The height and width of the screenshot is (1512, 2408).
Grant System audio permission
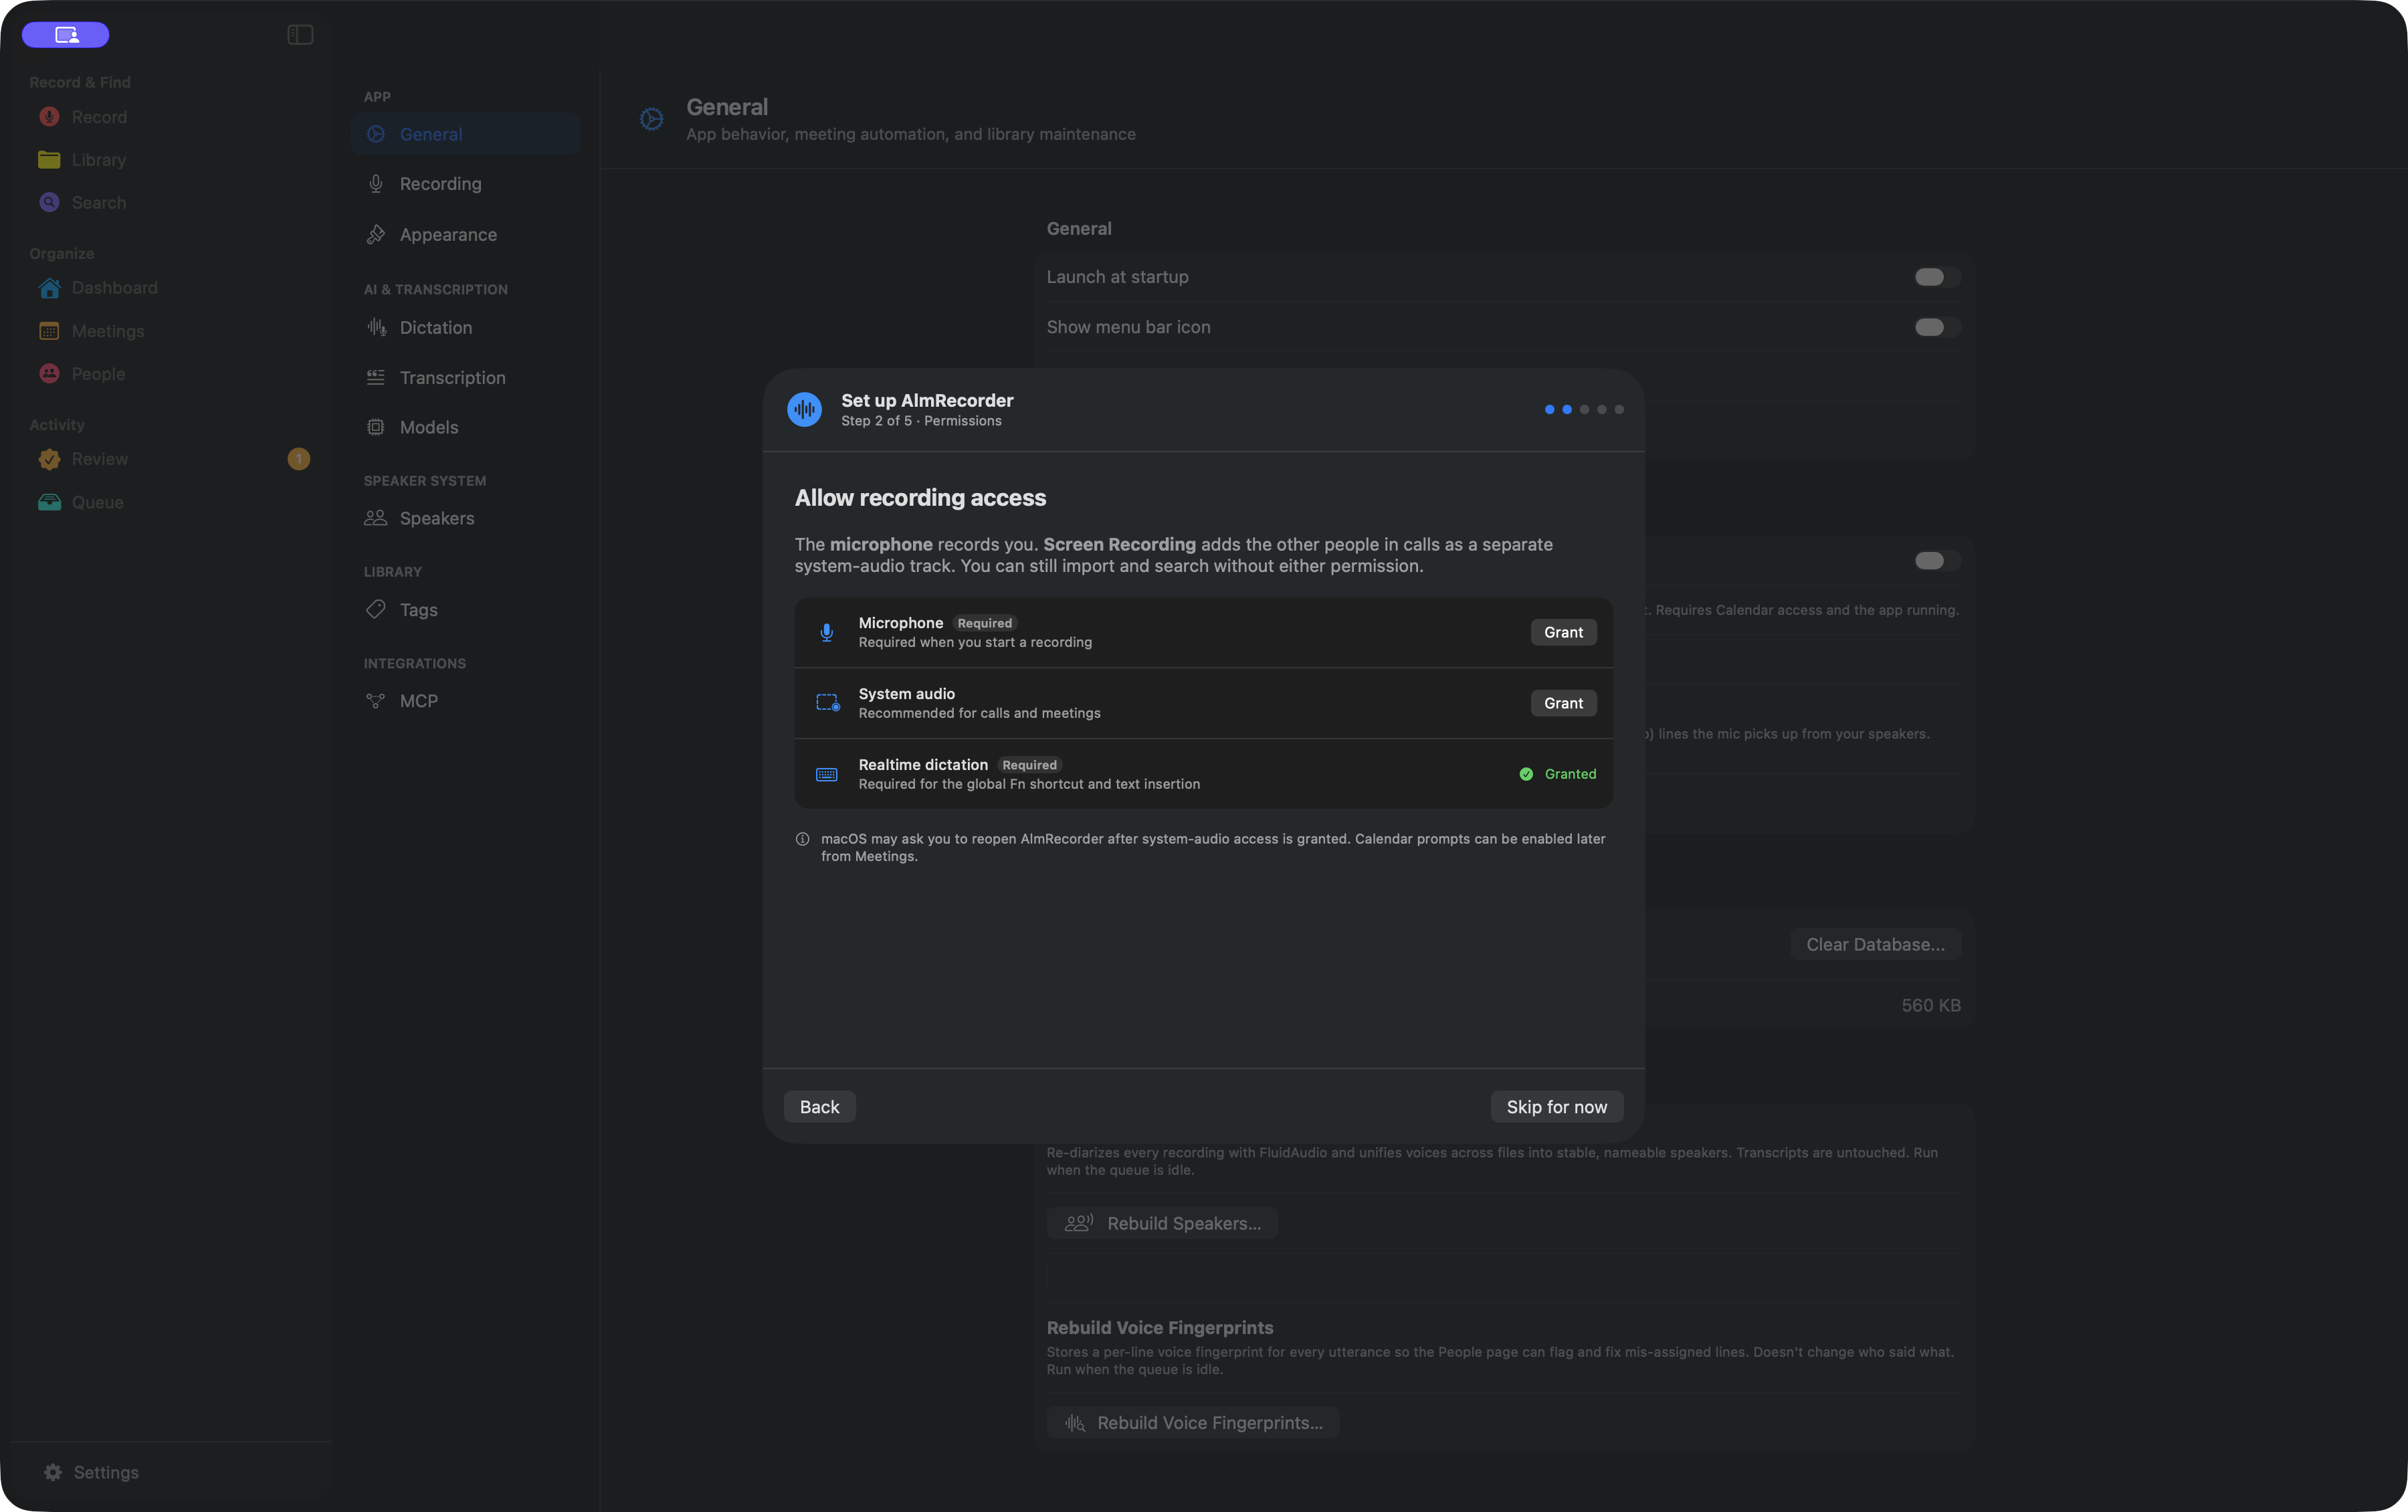pos(1563,703)
